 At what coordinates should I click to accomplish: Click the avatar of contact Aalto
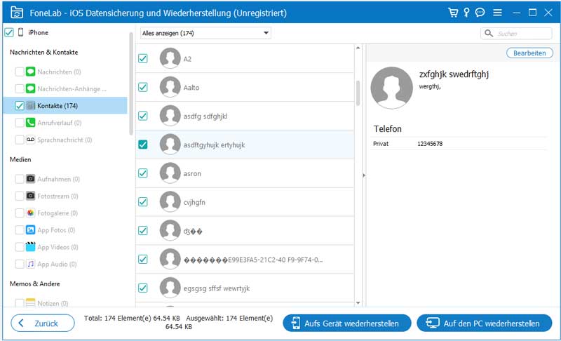pyautogui.click(x=170, y=87)
